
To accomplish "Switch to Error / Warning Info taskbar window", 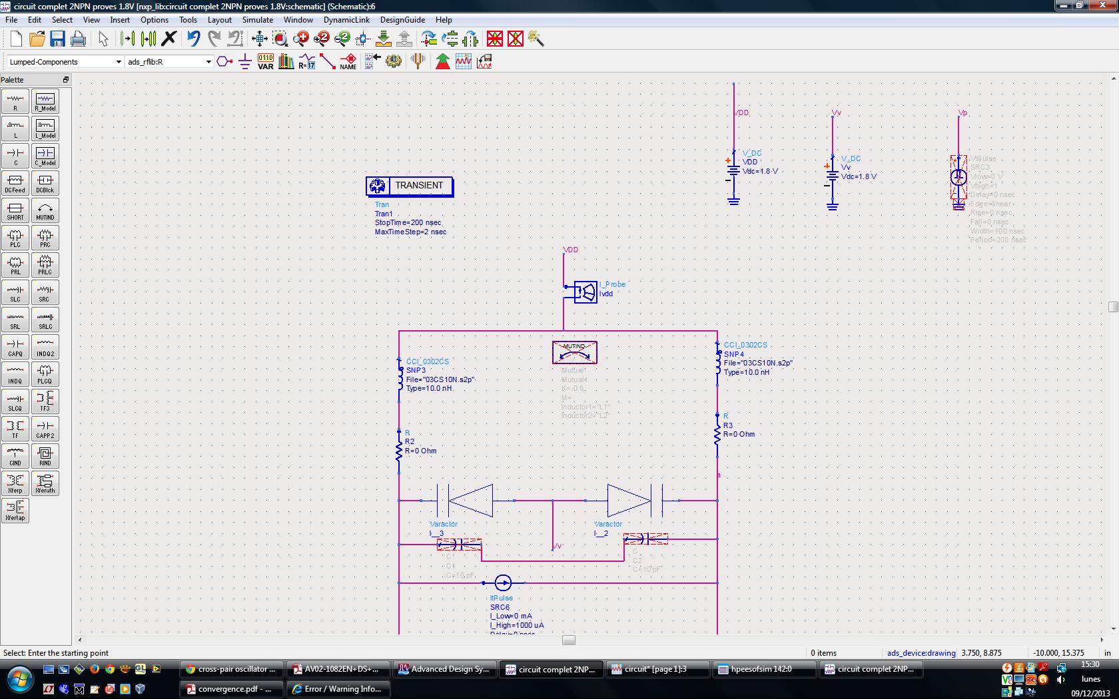I will click(x=338, y=689).
